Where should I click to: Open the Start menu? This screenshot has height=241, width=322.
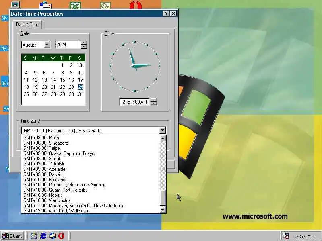click(12, 236)
